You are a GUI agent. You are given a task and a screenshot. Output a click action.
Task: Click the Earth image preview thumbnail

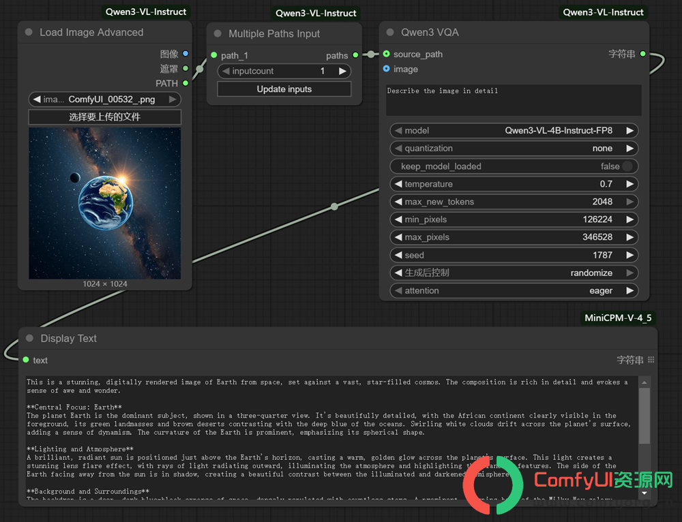click(x=105, y=203)
